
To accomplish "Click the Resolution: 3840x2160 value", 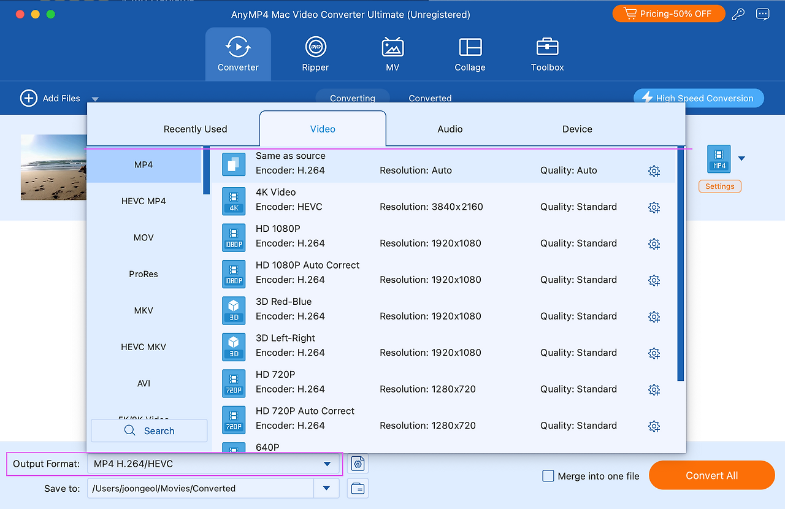I will (x=431, y=207).
